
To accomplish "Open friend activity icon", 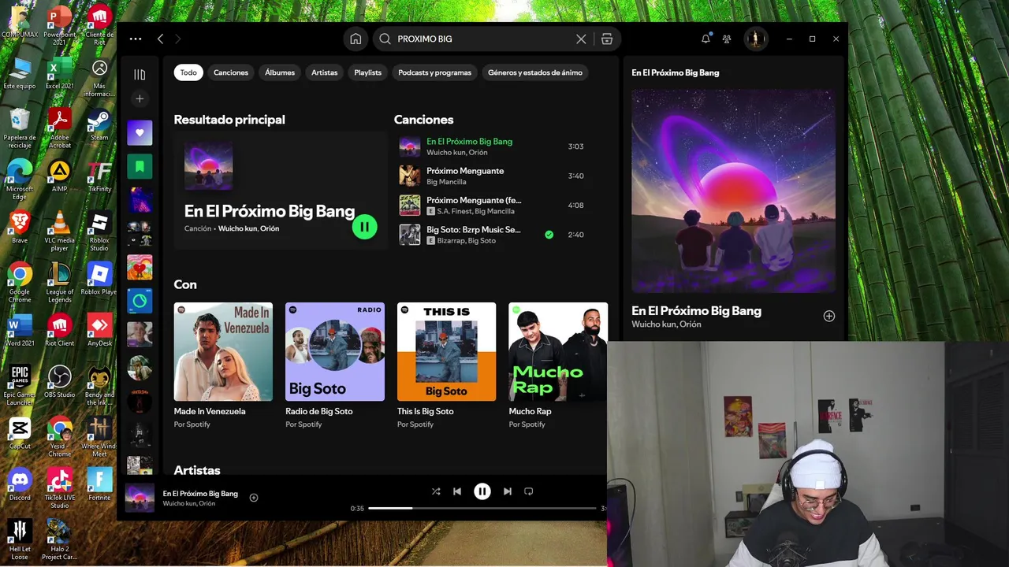I will tap(727, 39).
